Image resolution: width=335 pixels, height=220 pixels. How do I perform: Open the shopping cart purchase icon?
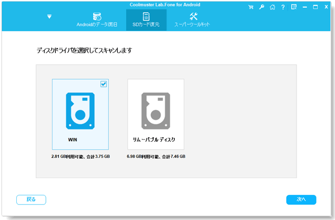point(251,7)
